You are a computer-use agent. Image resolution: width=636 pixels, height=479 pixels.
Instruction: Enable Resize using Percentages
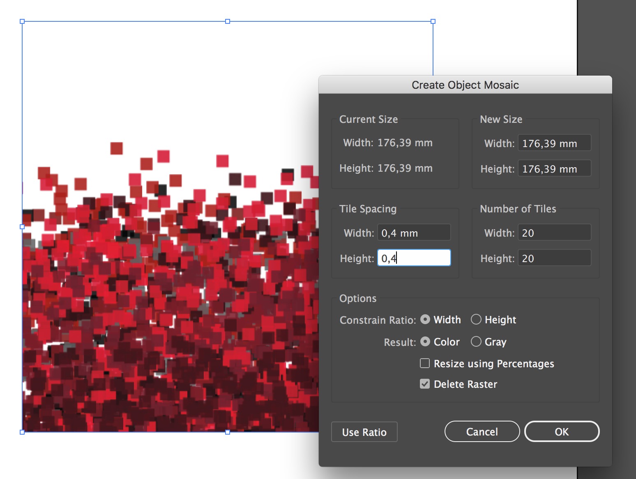pyautogui.click(x=425, y=363)
